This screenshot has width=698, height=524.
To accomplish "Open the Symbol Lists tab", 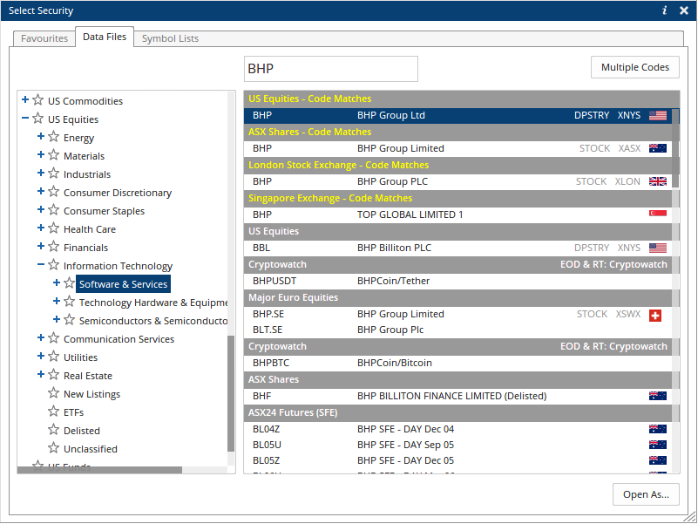I will click(170, 38).
